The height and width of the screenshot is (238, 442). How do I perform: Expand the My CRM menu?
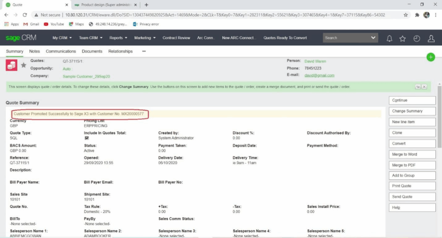pyautogui.click(x=62, y=38)
